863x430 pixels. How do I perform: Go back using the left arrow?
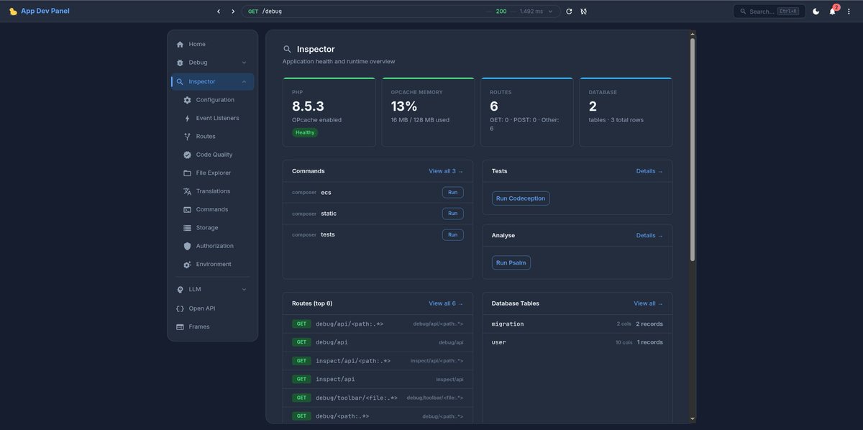coord(219,12)
